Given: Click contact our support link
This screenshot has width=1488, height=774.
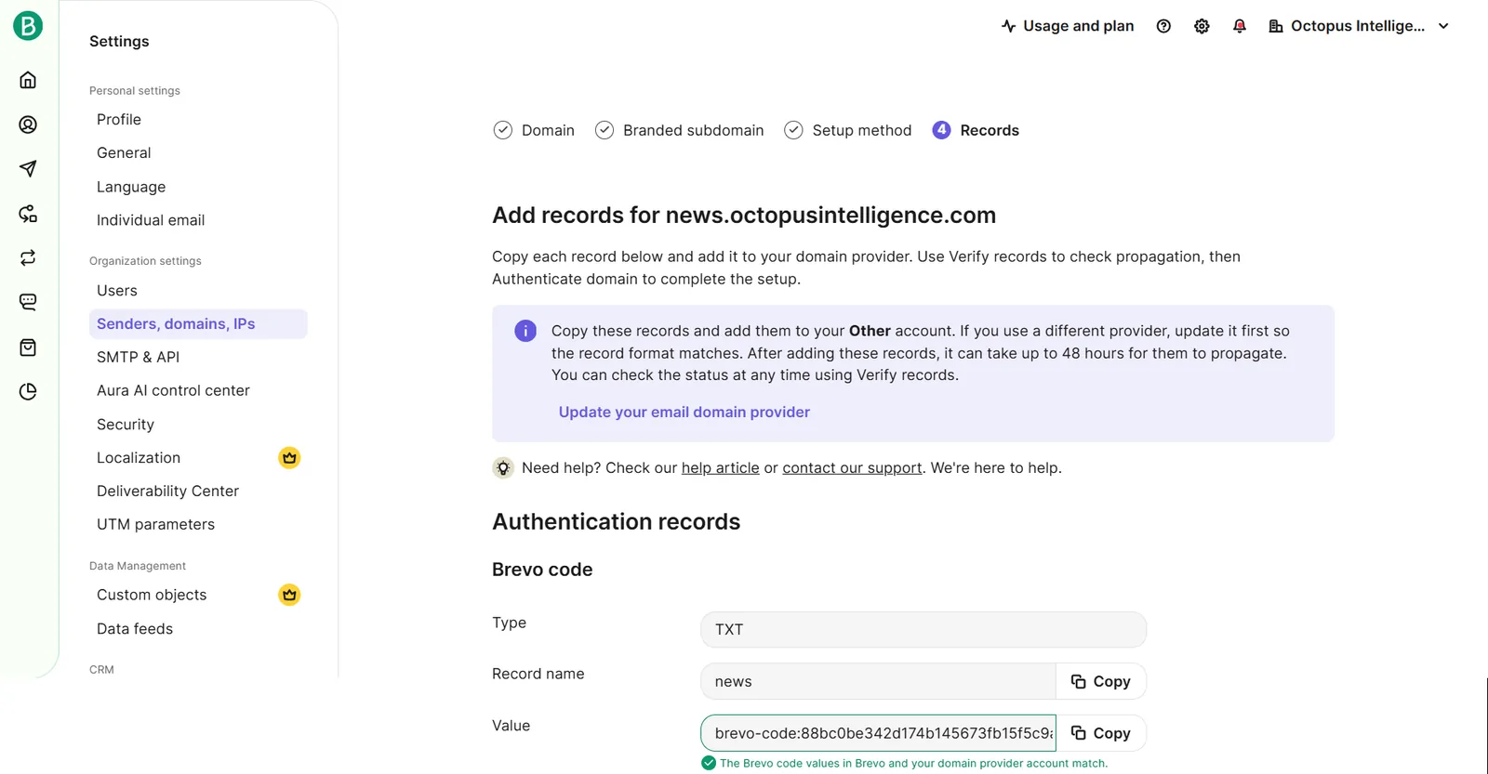Looking at the screenshot, I should [852, 468].
